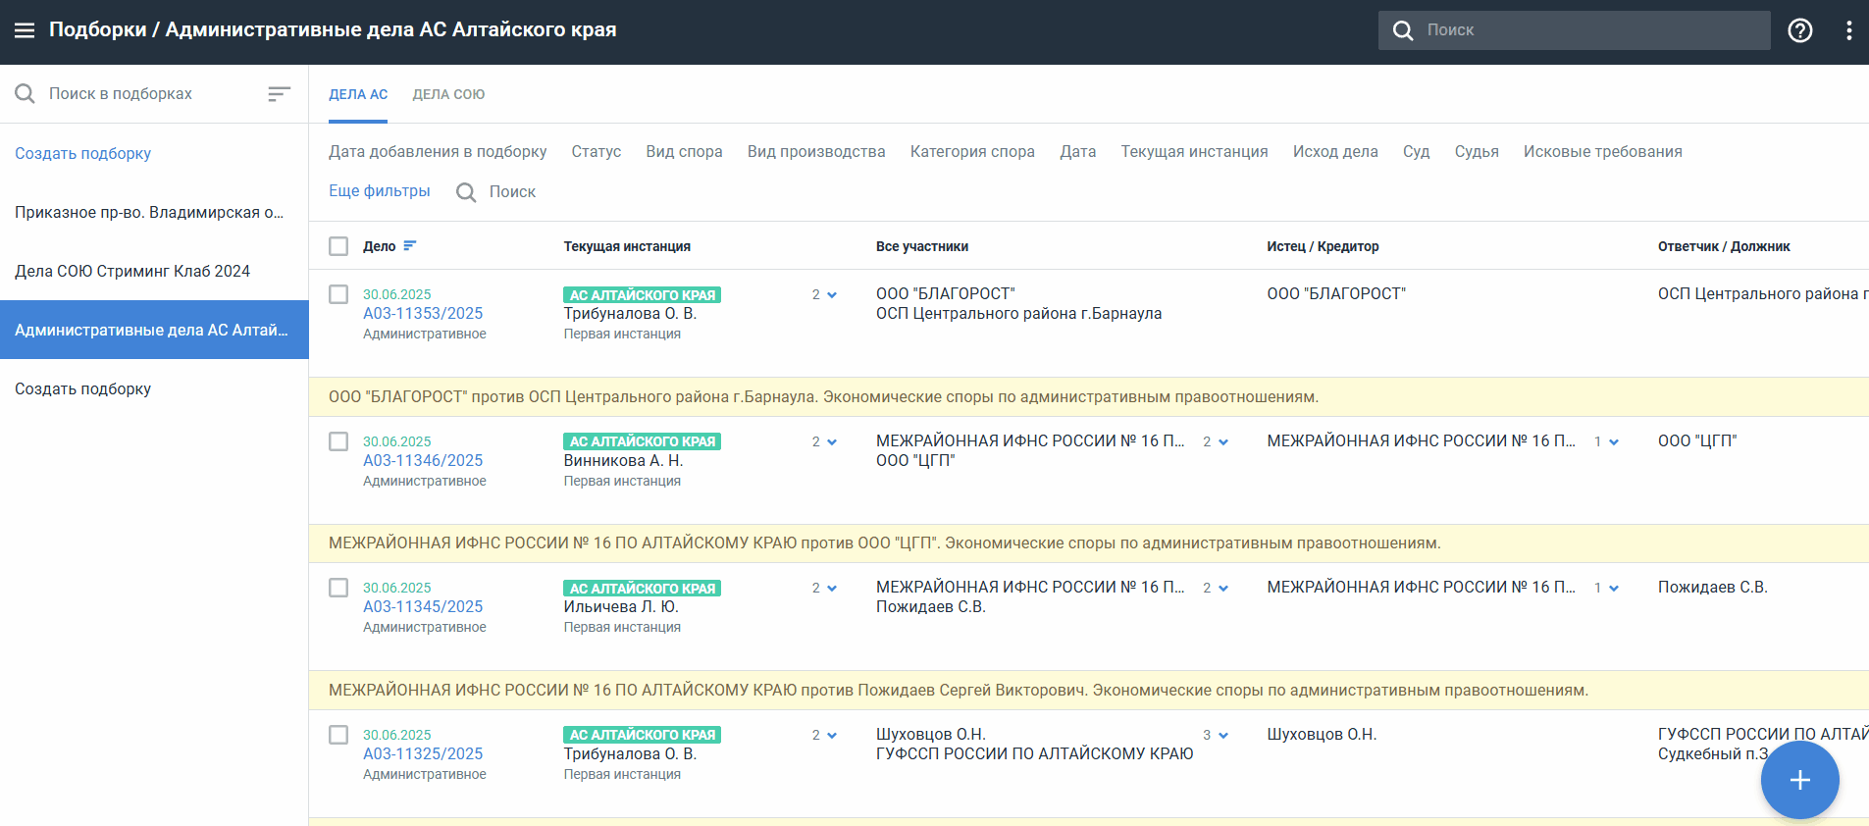The height and width of the screenshot is (826, 1869).
Task: Open the Вид производства filter
Action: [x=816, y=151]
